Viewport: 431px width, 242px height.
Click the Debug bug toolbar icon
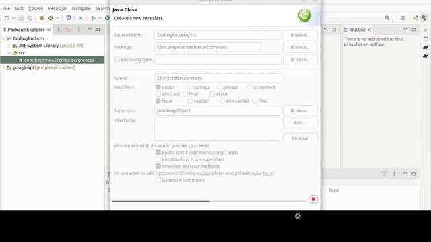[x=93, y=18]
